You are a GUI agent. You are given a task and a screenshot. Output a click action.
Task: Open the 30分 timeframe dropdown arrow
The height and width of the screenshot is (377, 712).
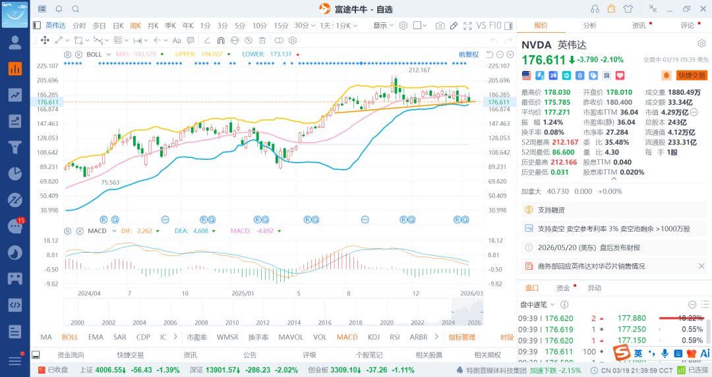[x=314, y=25]
